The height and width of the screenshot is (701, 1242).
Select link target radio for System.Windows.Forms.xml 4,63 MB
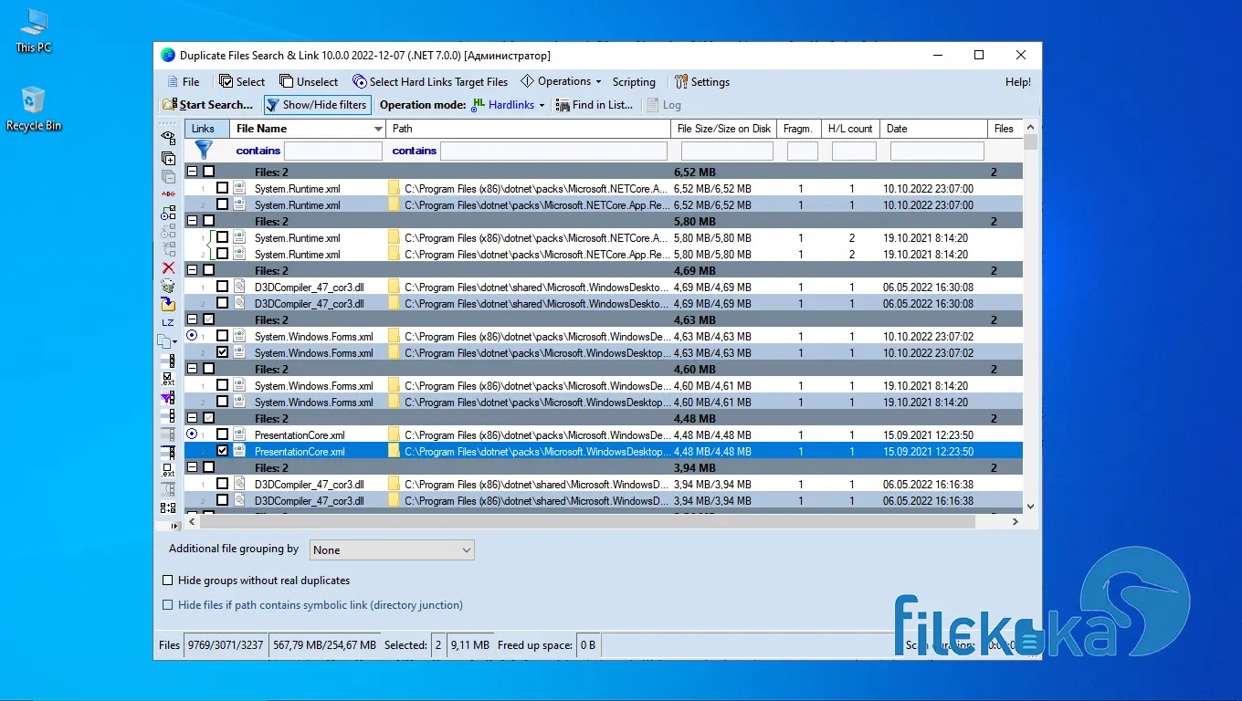pos(192,336)
